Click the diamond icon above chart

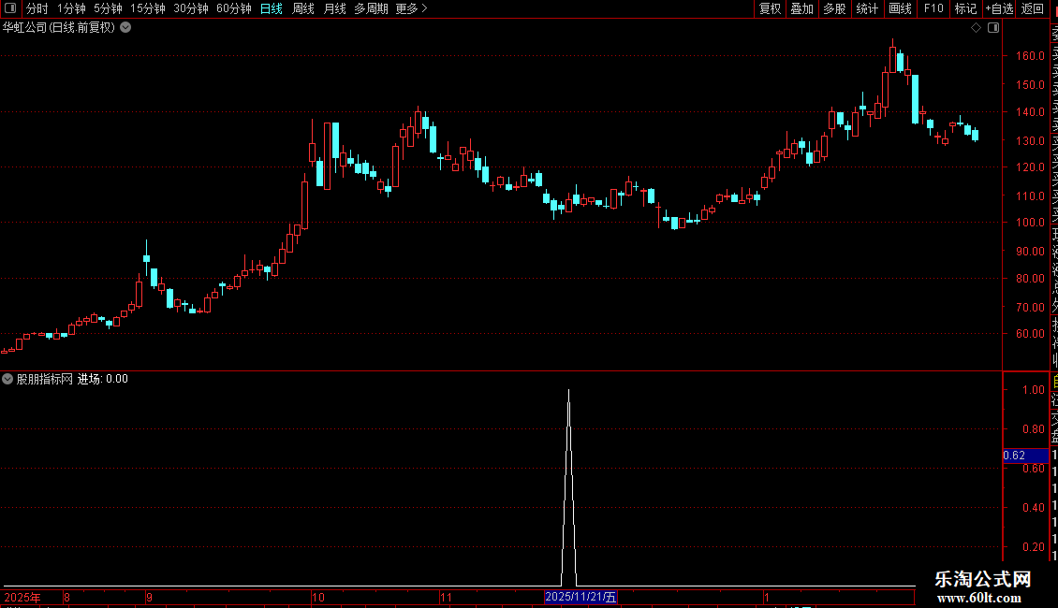tap(976, 28)
